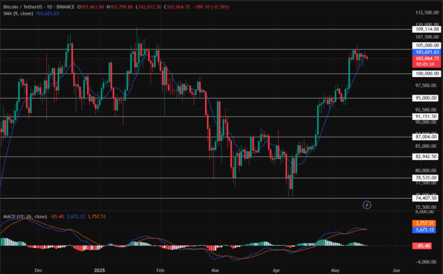Select the 74,407.50 price level label

pos(425,198)
